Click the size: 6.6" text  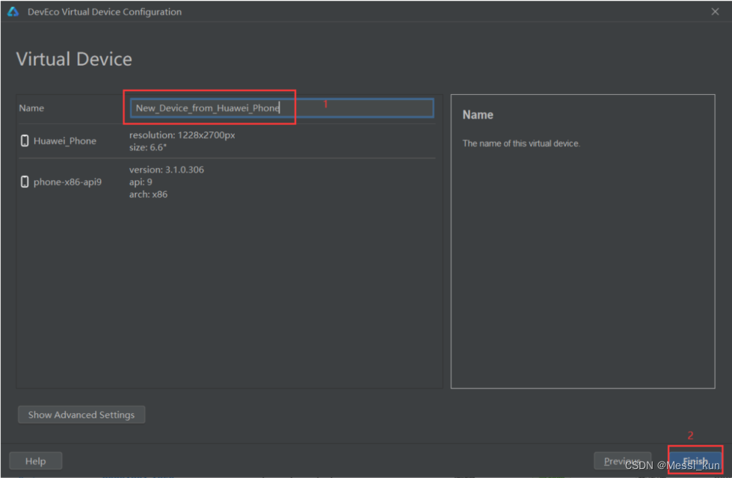pyautogui.click(x=148, y=147)
